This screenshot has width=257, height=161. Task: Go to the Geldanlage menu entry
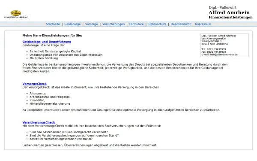[72, 24]
